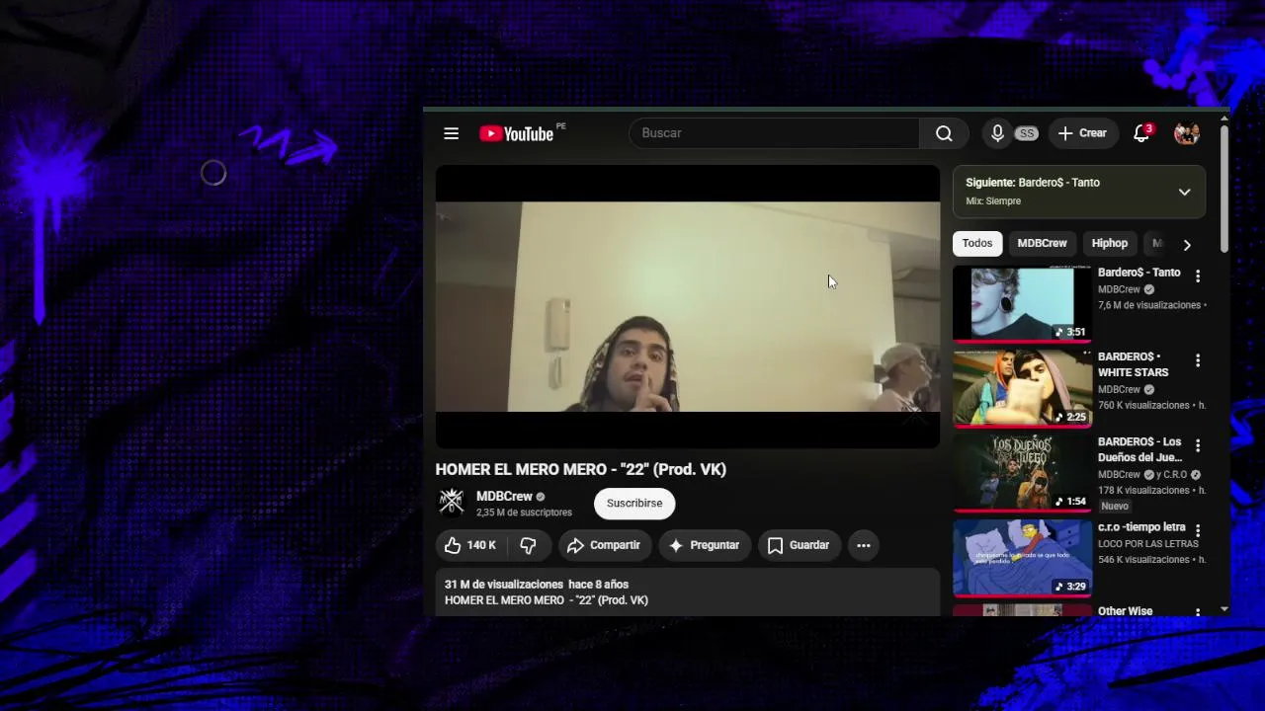Show more filter chips with right arrow
This screenshot has height=711, width=1265.
1187,244
